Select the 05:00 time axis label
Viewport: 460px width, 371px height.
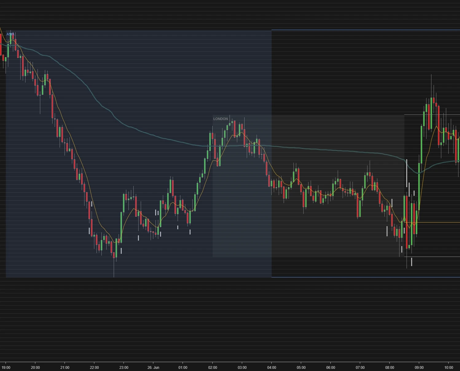point(301,367)
